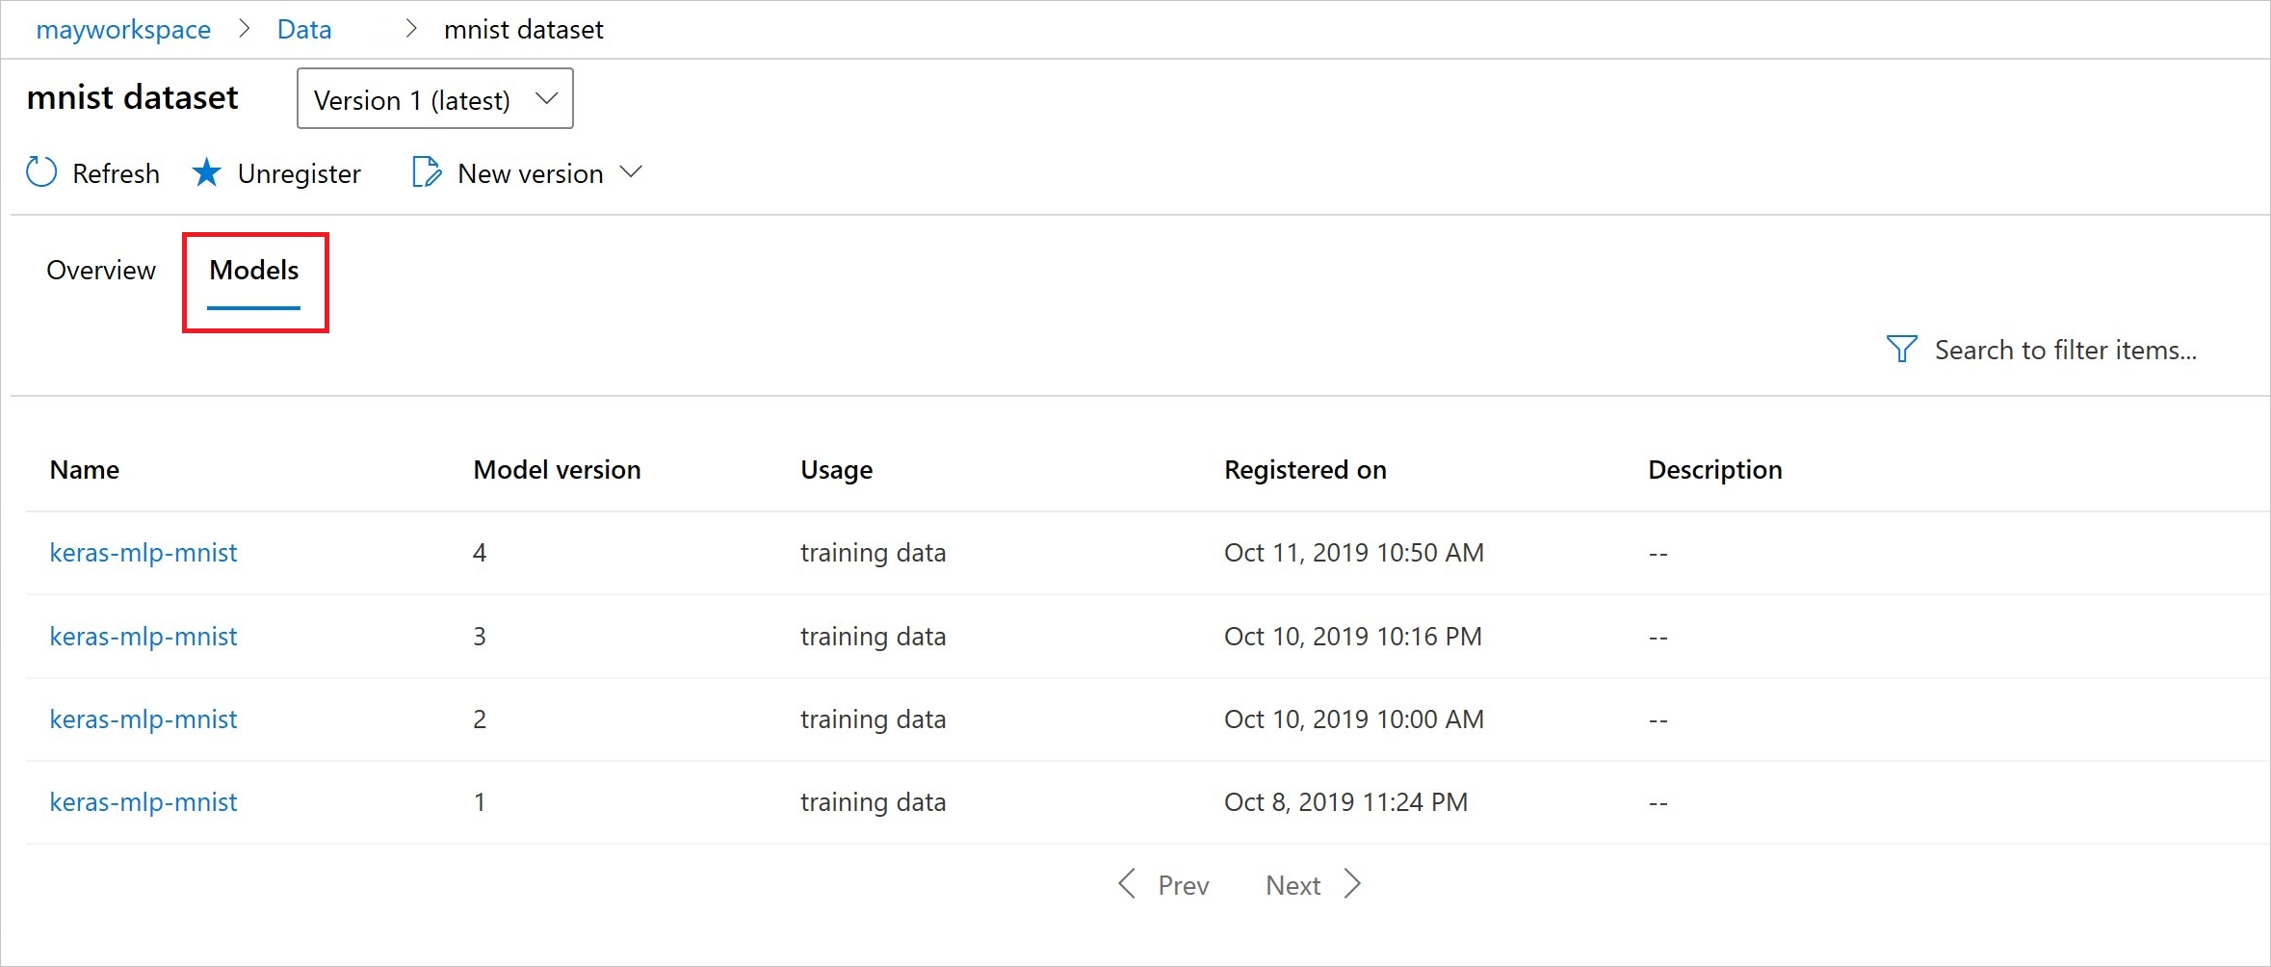Go to mayworkspace breadcrumb link
2271x967 pixels.
pyautogui.click(x=123, y=30)
